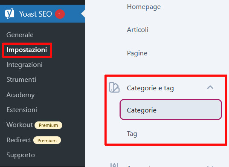Click the Premium badge beside Redirect
This screenshot has width=229, height=167.
click(x=47, y=140)
